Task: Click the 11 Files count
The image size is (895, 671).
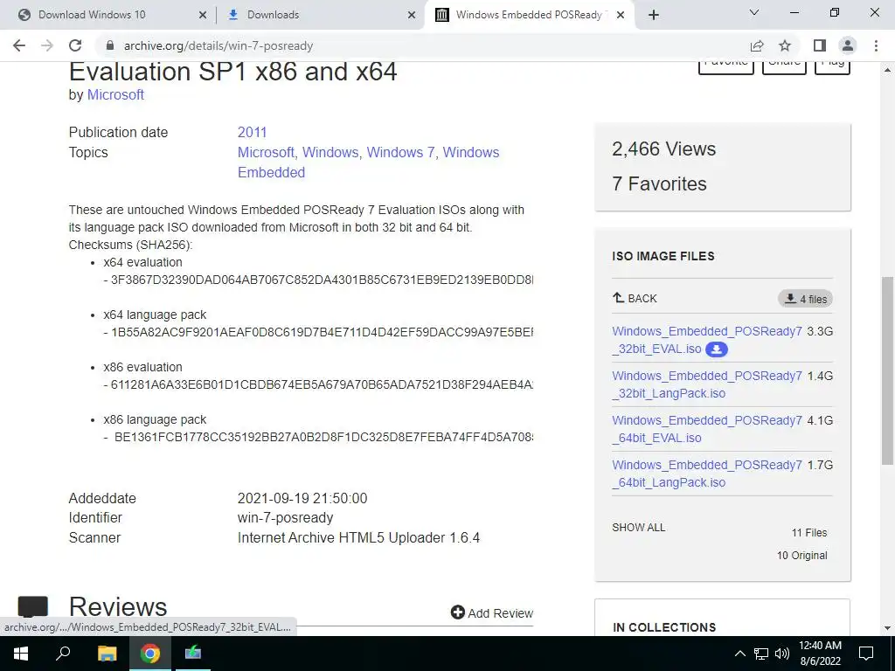Action: [808, 533]
